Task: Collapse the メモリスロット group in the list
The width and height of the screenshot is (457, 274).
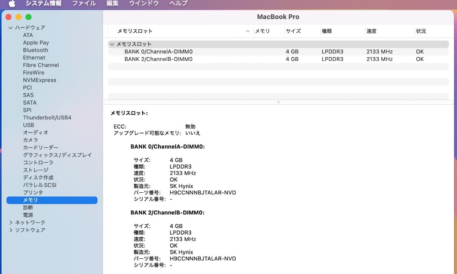Action: point(112,44)
